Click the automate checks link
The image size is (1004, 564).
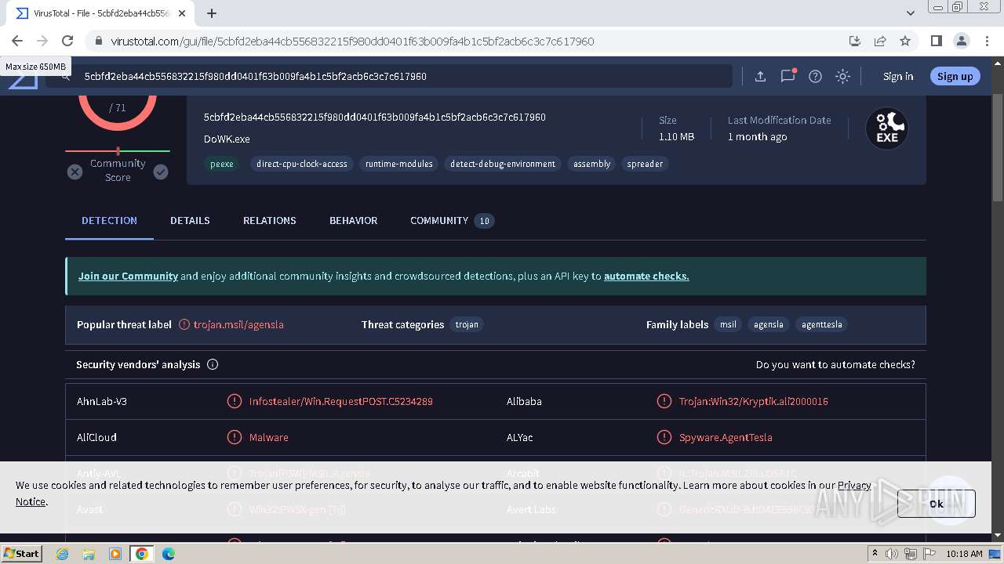pyautogui.click(x=646, y=276)
